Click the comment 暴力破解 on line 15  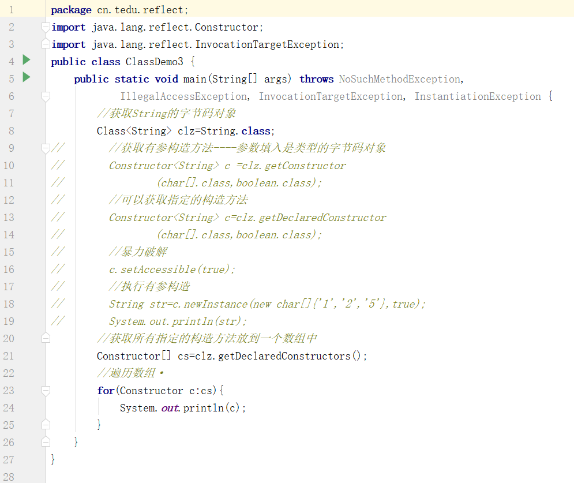(x=138, y=252)
